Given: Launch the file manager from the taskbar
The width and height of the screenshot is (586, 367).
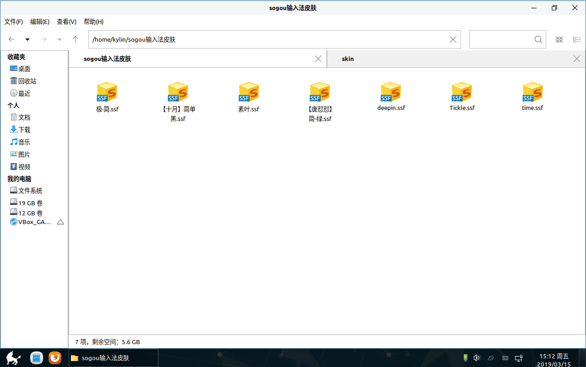Looking at the screenshot, I should [x=37, y=358].
